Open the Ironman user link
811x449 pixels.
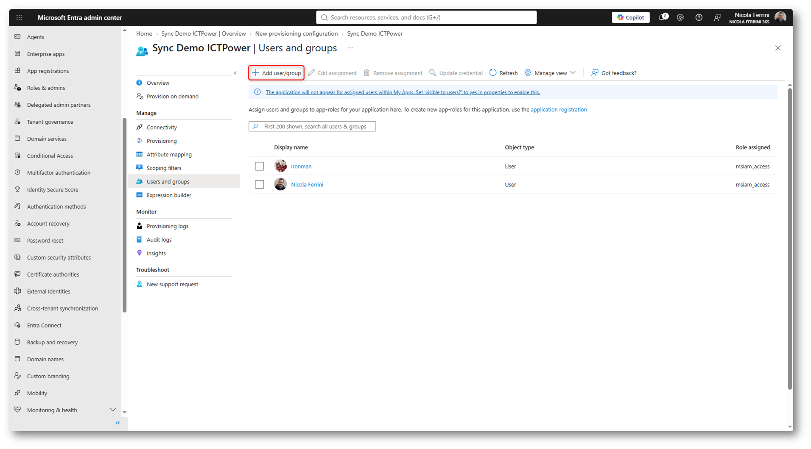(301, 166)
